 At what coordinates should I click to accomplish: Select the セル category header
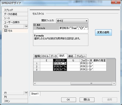14,26
